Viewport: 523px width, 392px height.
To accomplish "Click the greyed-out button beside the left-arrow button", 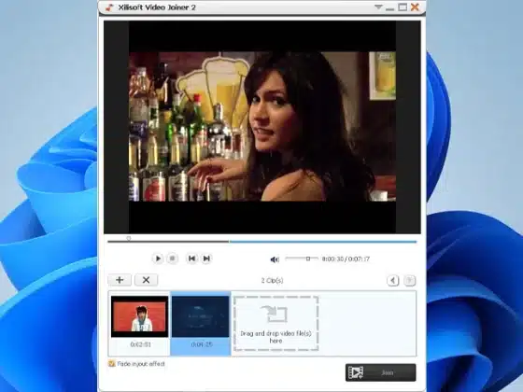I will tap(410, 281).
